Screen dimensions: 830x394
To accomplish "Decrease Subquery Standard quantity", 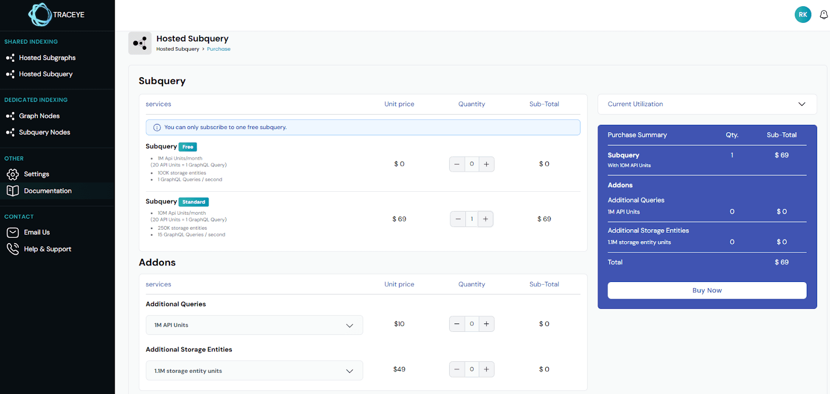I will pyautogui.click(x=458, y=219).
